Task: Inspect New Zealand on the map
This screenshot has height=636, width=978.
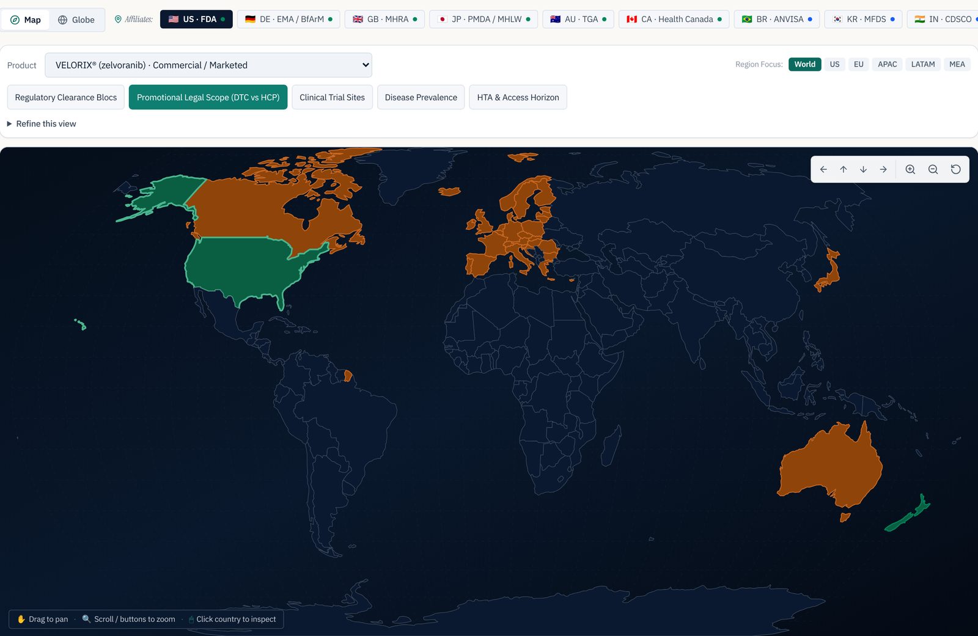Action: point(908,515)
